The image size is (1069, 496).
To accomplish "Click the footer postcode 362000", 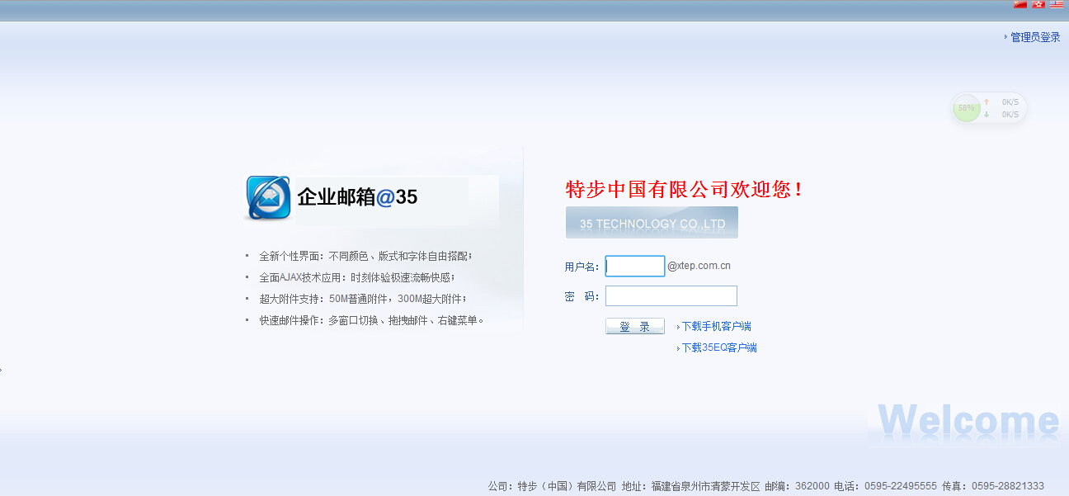I will 812,486.
